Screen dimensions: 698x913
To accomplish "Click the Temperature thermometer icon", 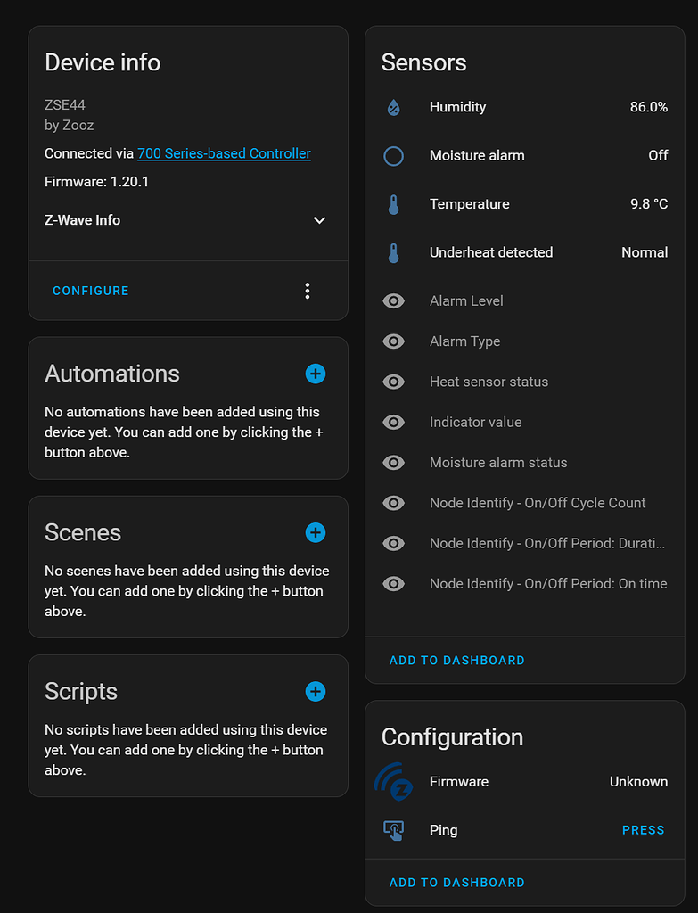I will point(393,204).
